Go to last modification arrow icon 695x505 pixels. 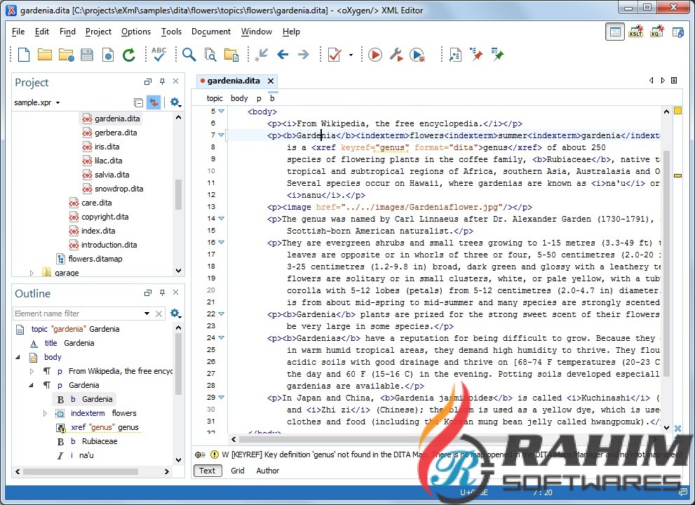[262, 55]
